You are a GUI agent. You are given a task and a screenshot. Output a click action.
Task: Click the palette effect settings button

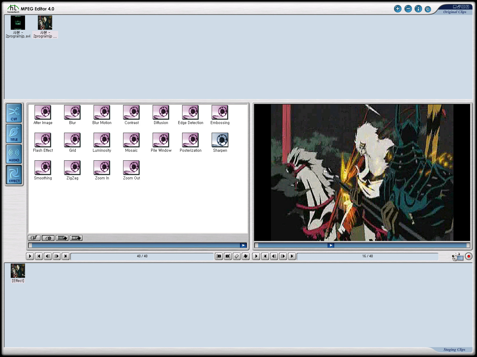pos(34,238)
